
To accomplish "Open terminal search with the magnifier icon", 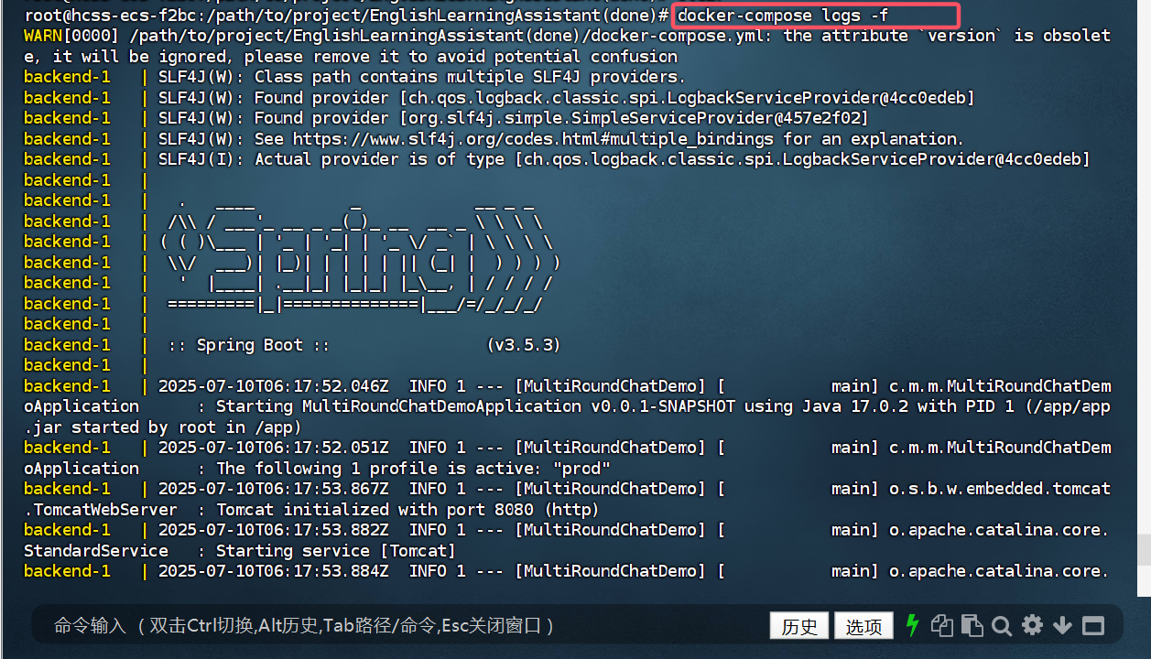I will [x=1002, y=626].
